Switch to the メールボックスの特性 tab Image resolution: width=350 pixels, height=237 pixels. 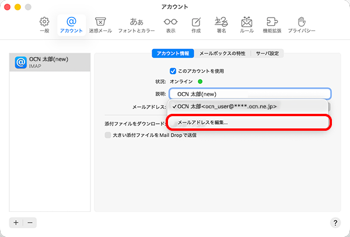223,54
